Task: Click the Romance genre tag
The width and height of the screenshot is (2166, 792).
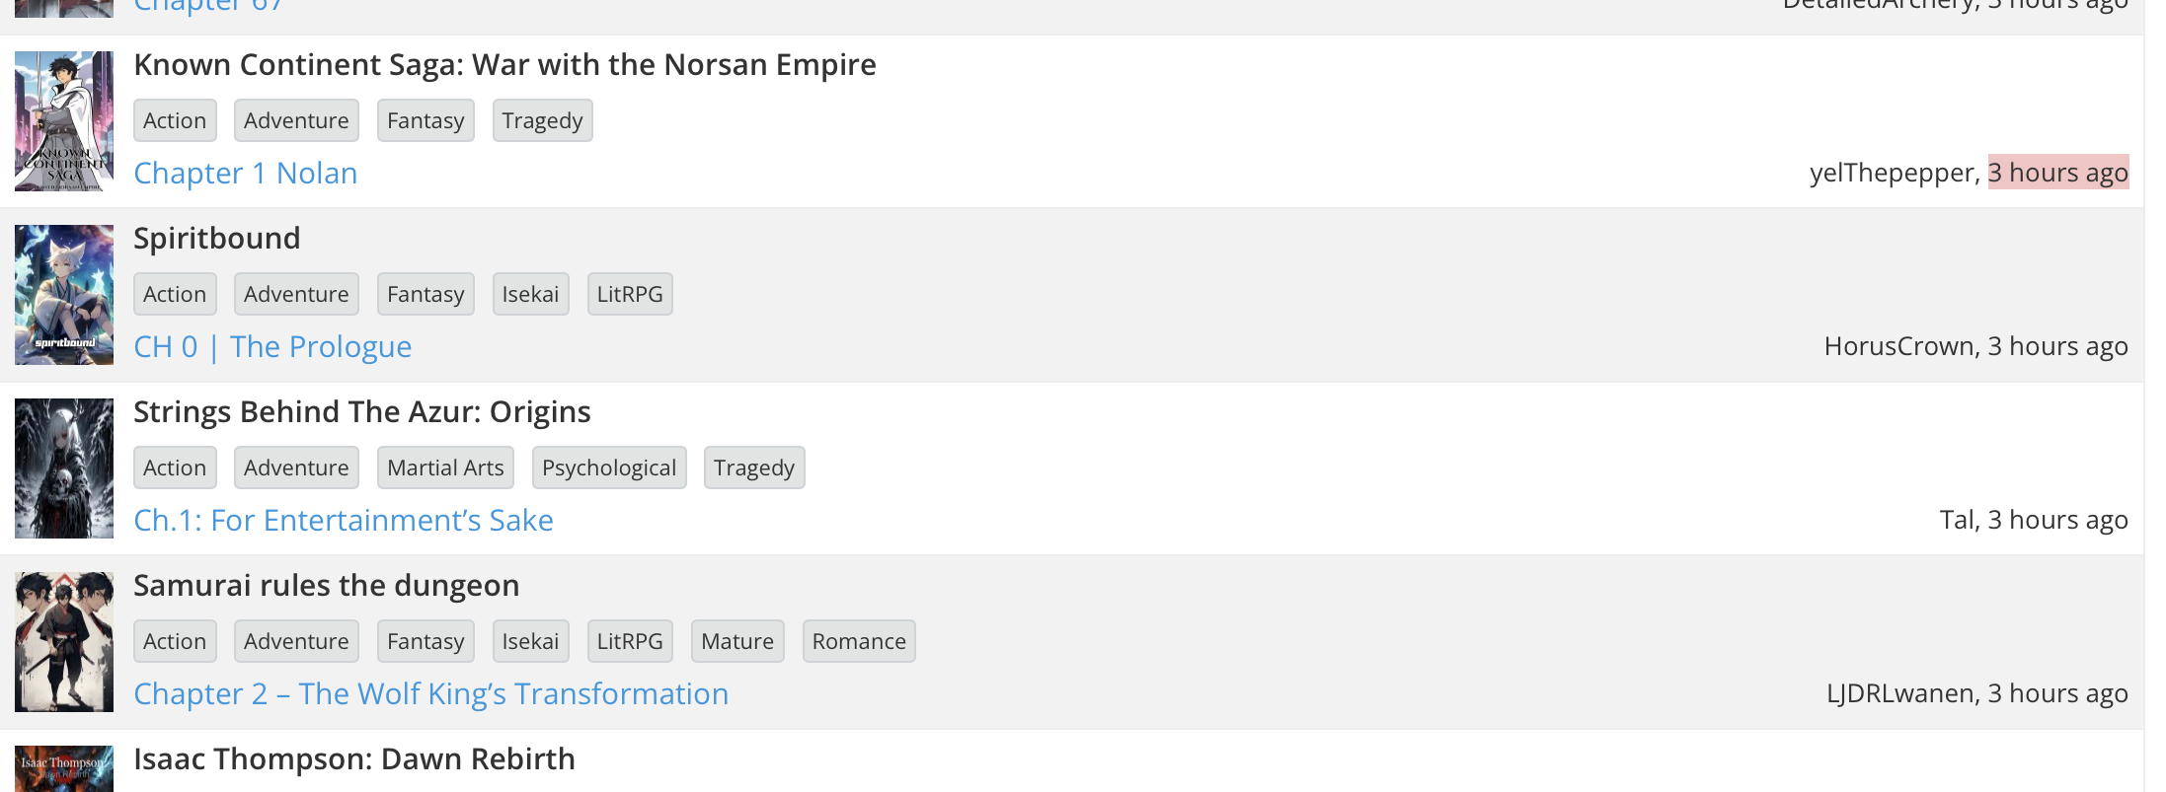Action: (x=859, y=641)
